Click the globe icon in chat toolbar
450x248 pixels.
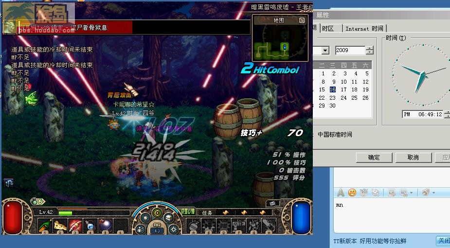[x=376, y=193]
